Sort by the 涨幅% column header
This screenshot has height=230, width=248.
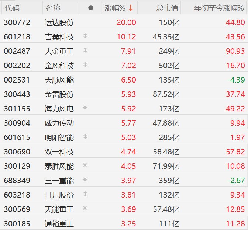[115, 8]
